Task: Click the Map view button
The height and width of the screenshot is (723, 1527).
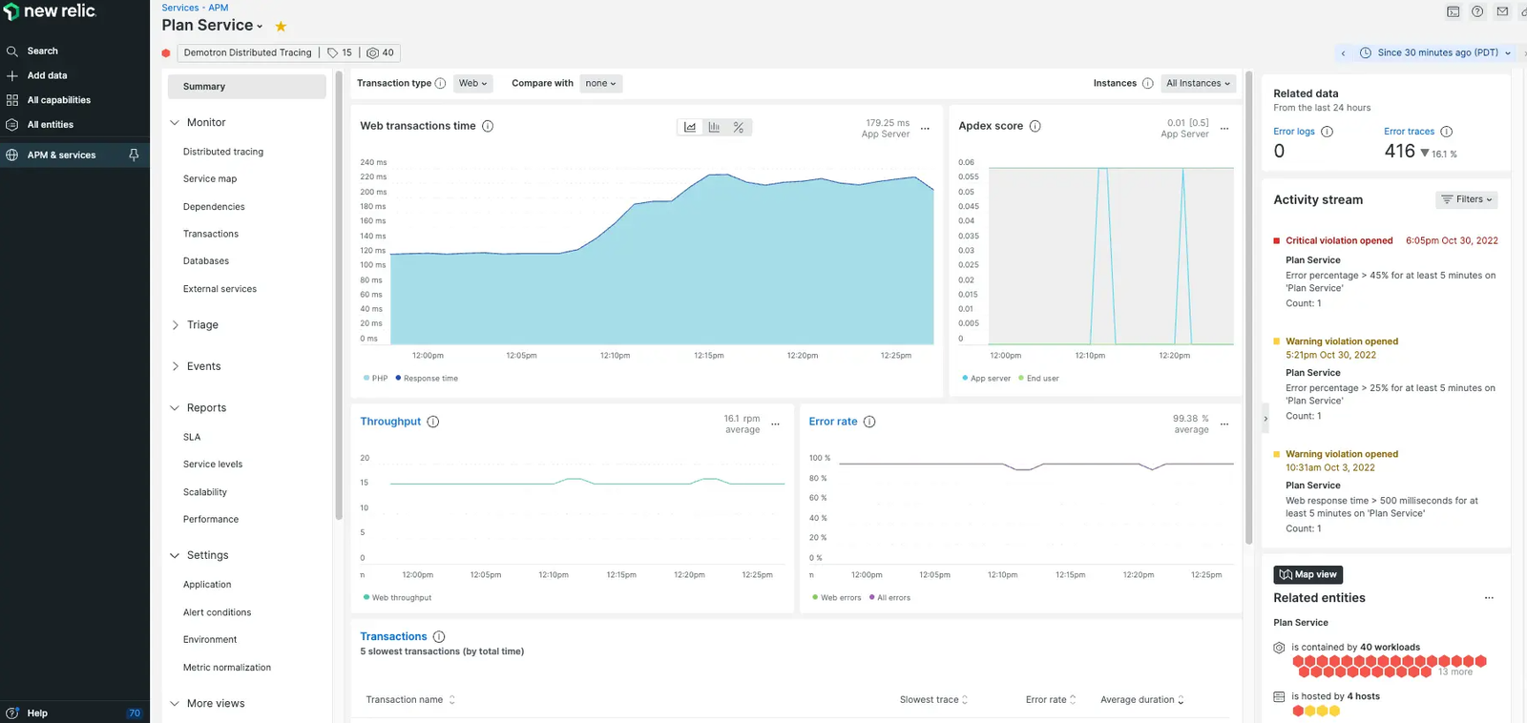Action: [1307, 574]
